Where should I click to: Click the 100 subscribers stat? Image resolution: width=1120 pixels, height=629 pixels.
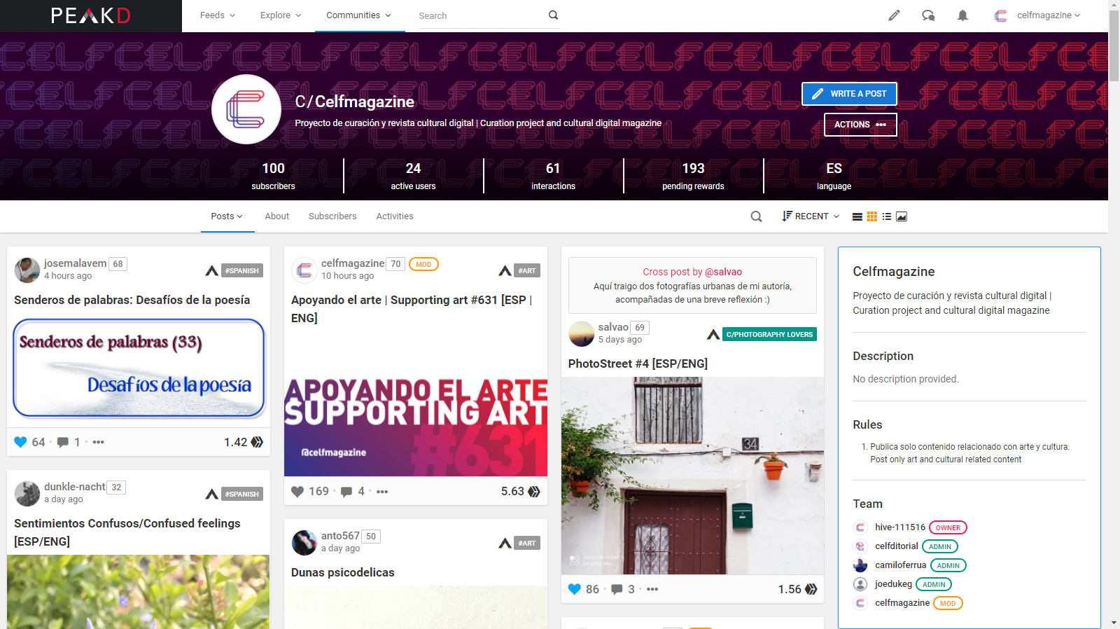(273, 176)
